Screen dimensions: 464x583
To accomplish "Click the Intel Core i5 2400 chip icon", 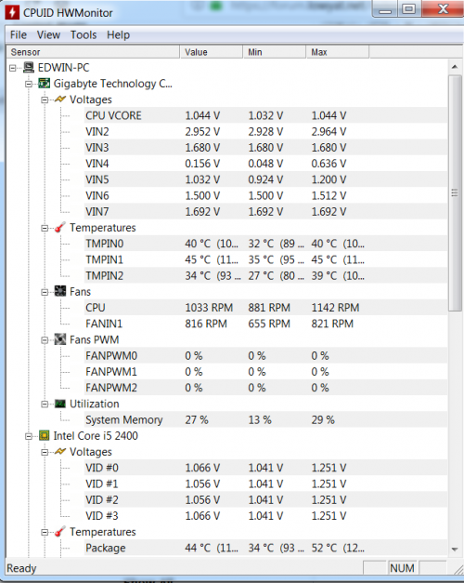I will [45, 435].
